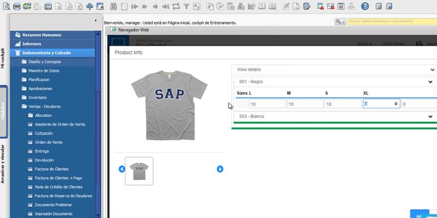The image size is (437, 218).
Task: Click the printer icon in toolbar
Action: (17, 7)
